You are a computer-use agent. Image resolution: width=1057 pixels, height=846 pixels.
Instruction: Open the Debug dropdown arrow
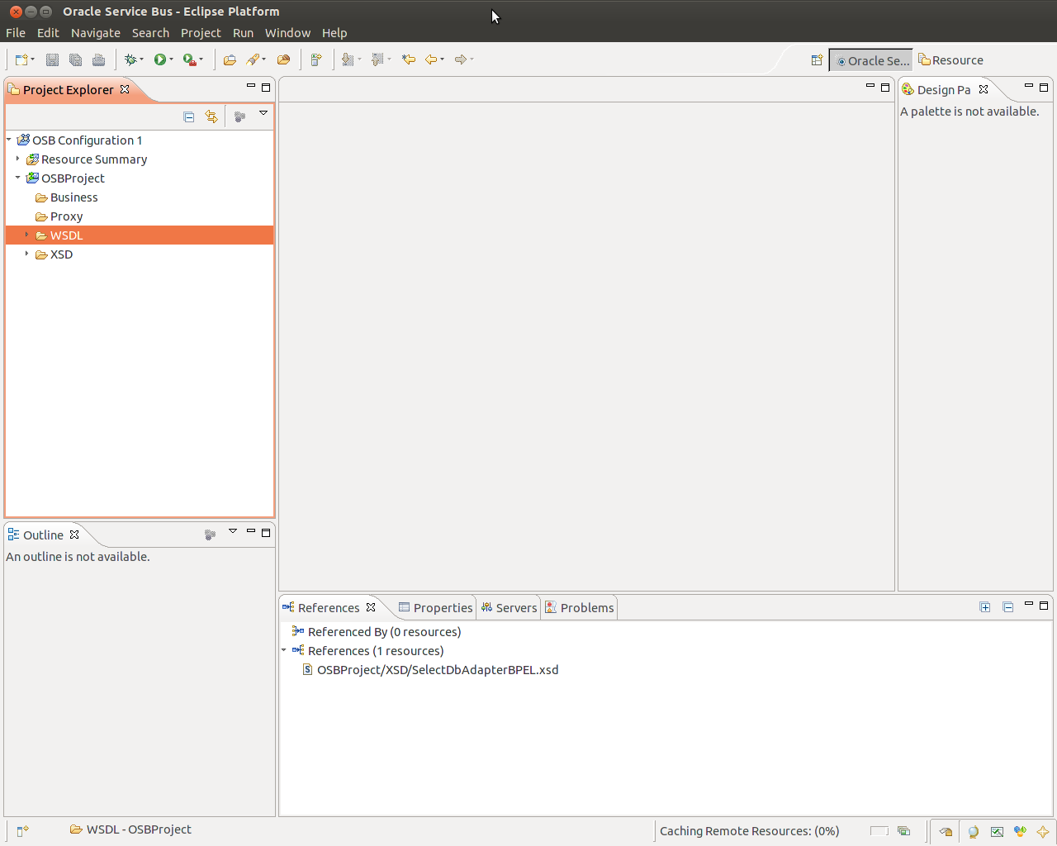(x=141, y=59)
